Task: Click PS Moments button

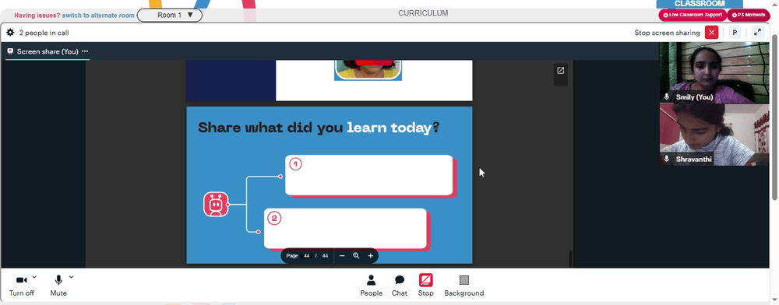Action: point(748,16)
